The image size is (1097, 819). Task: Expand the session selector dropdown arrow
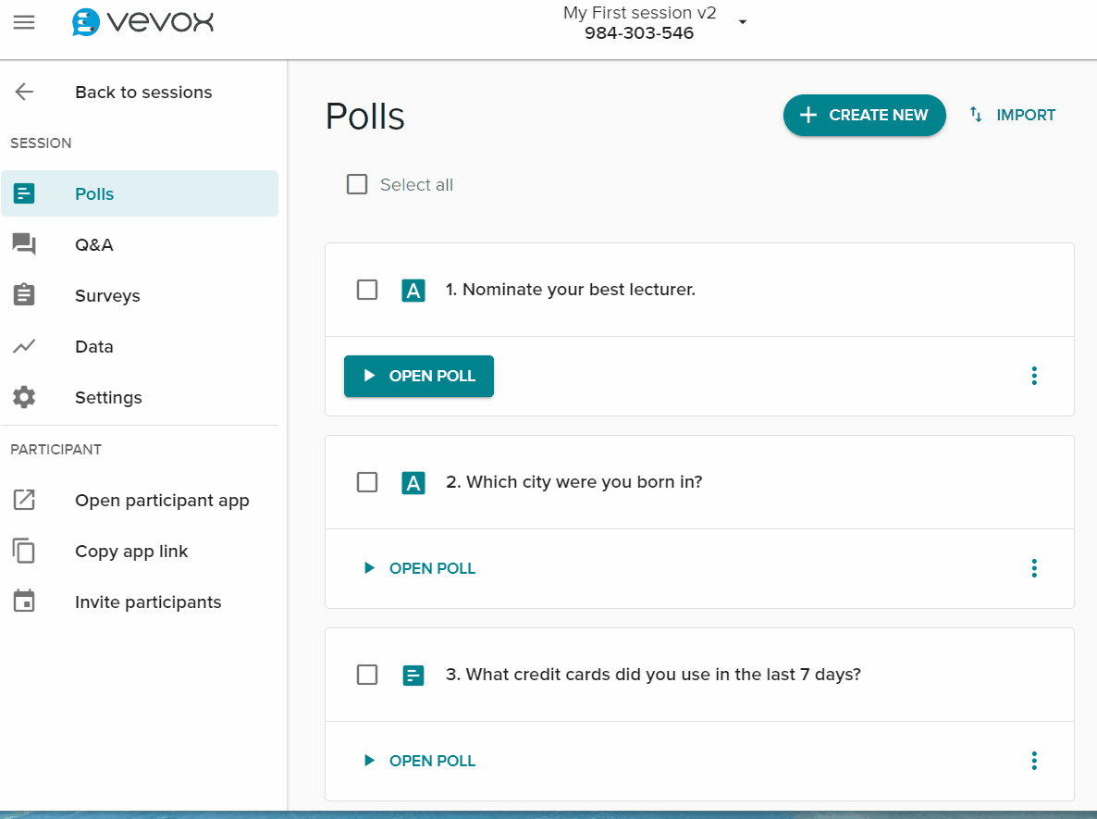743,22
